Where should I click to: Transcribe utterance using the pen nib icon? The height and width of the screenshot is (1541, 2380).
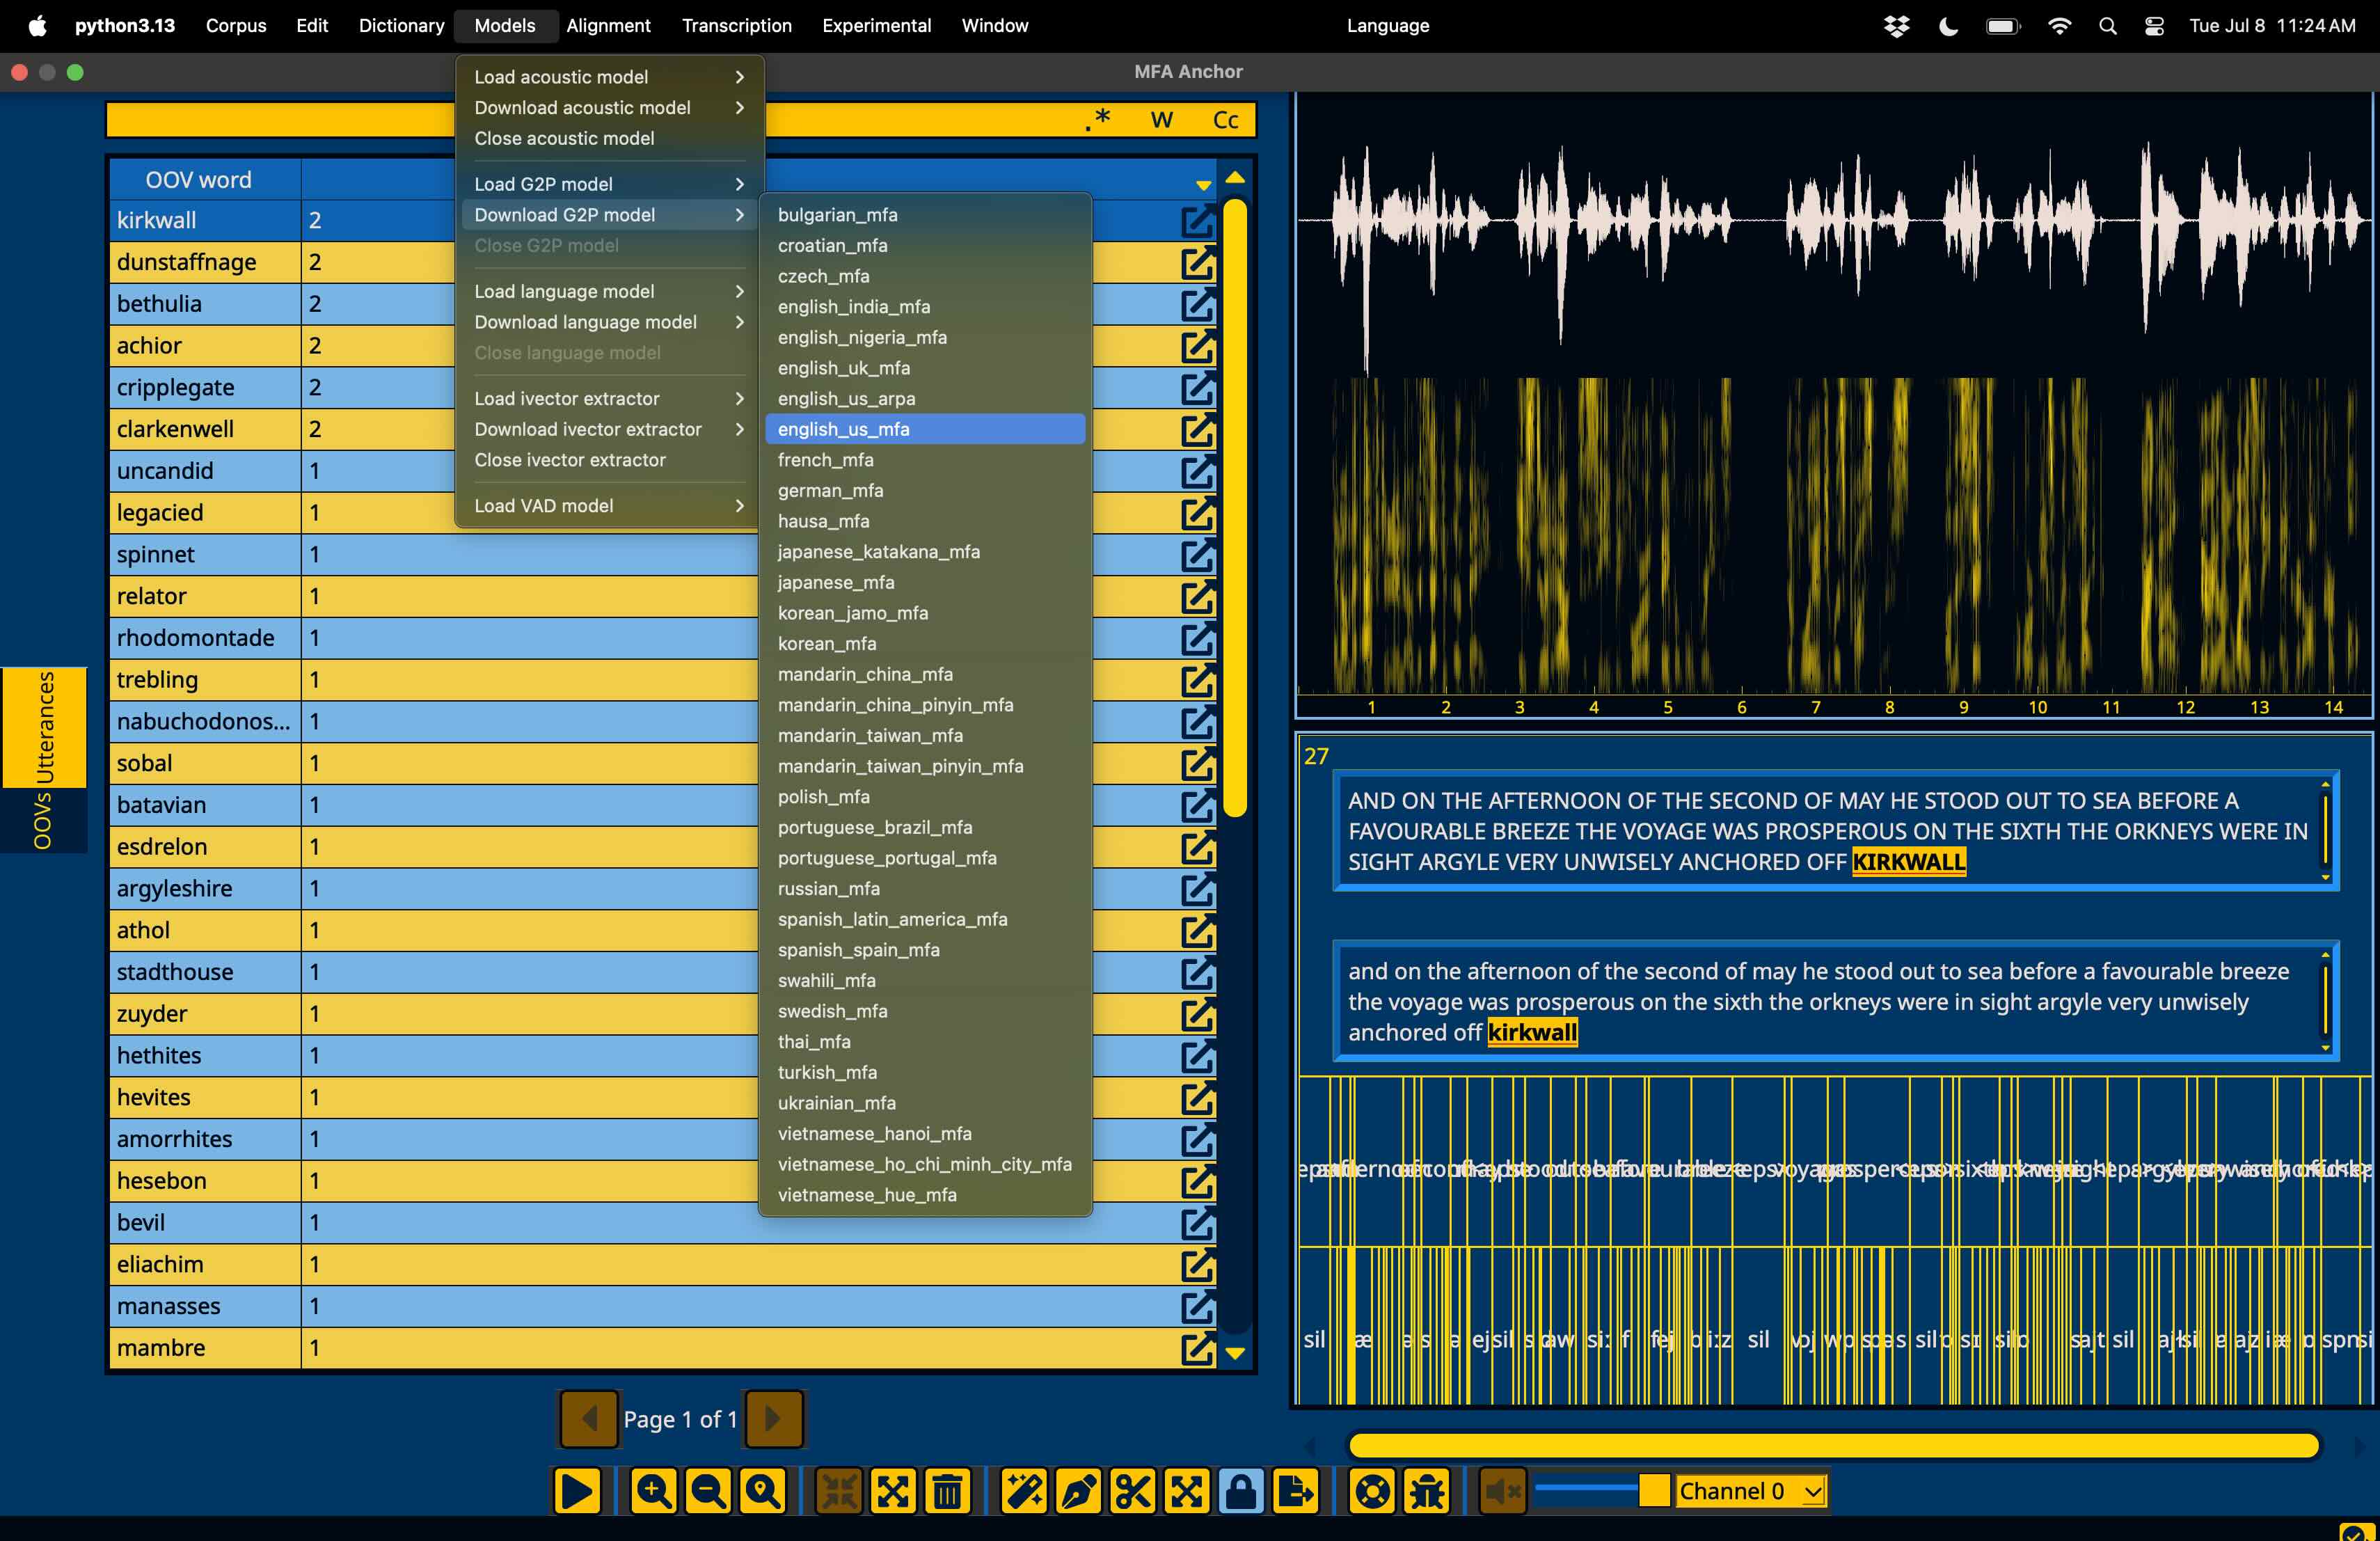click(x=1078, y=1492)
